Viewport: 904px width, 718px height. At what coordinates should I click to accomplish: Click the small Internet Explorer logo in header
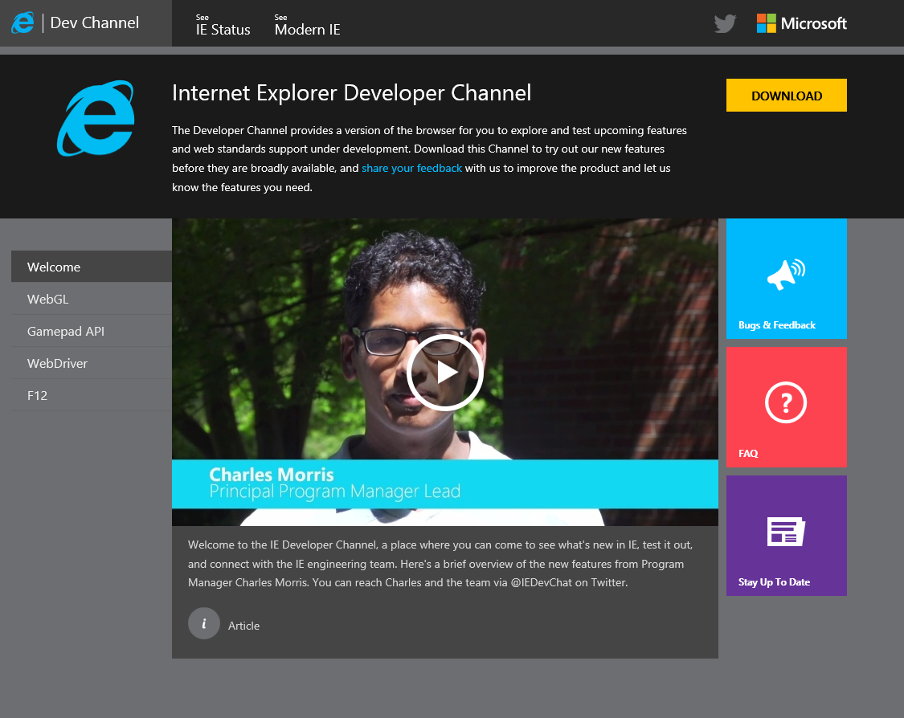click(22, 23)
